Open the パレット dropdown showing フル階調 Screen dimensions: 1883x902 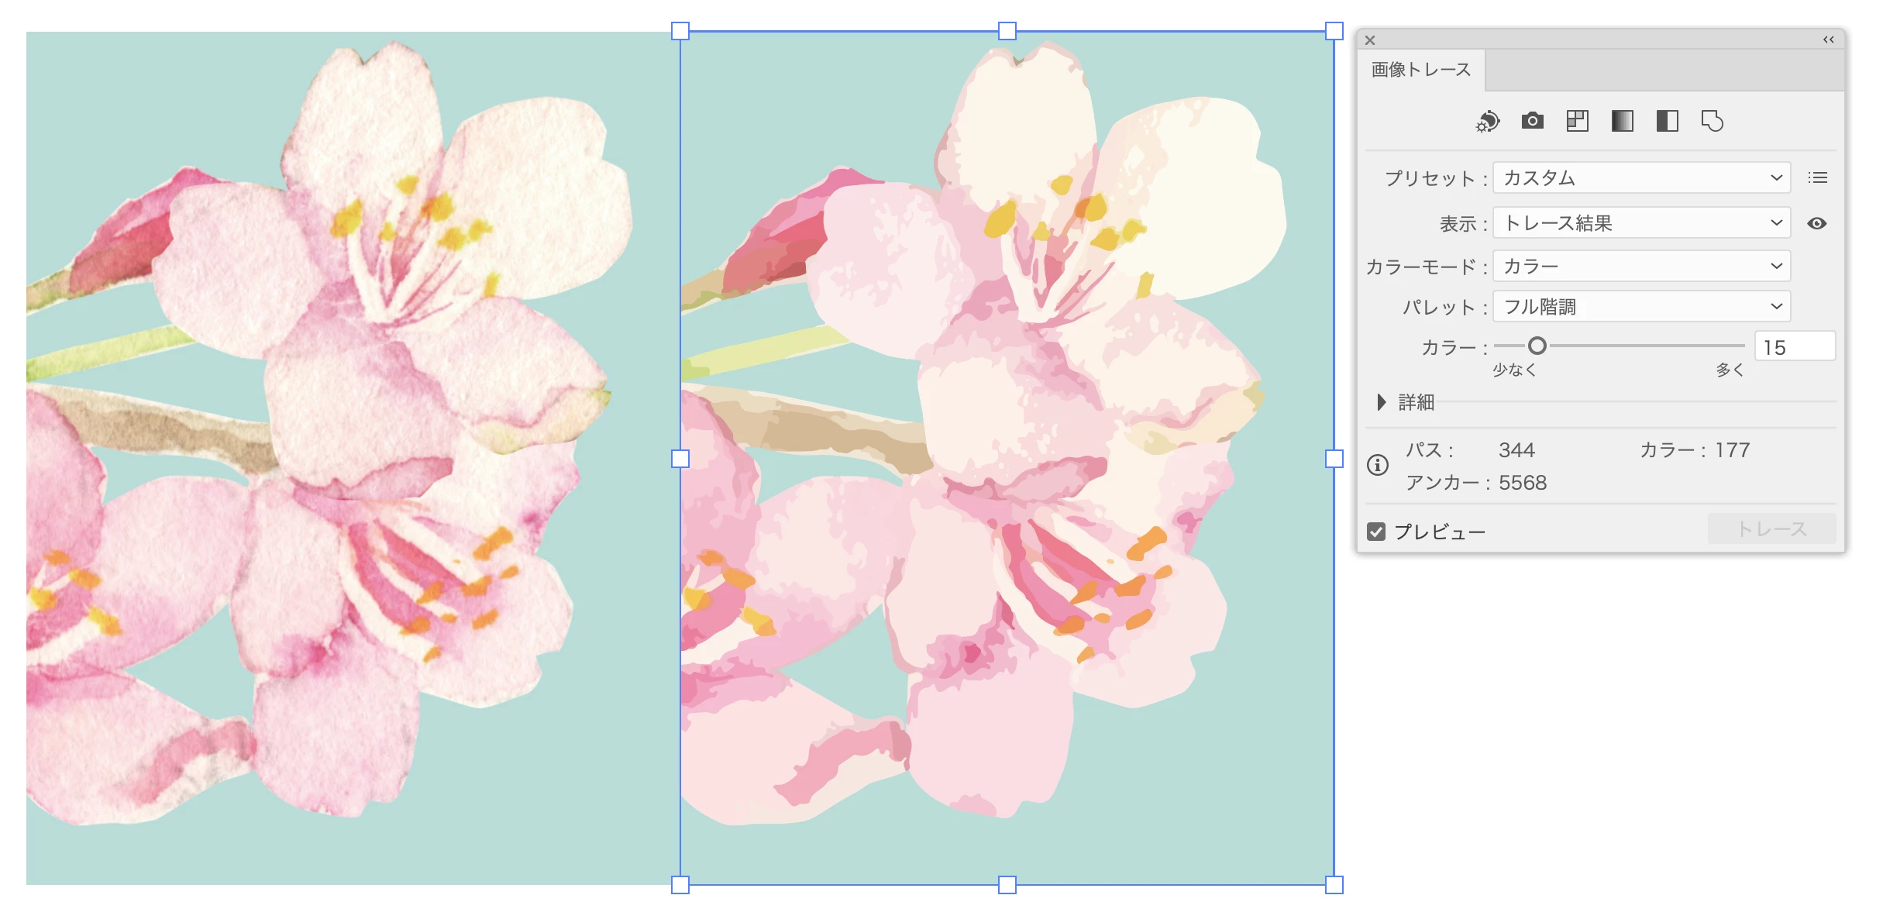tap(1641, 307)
